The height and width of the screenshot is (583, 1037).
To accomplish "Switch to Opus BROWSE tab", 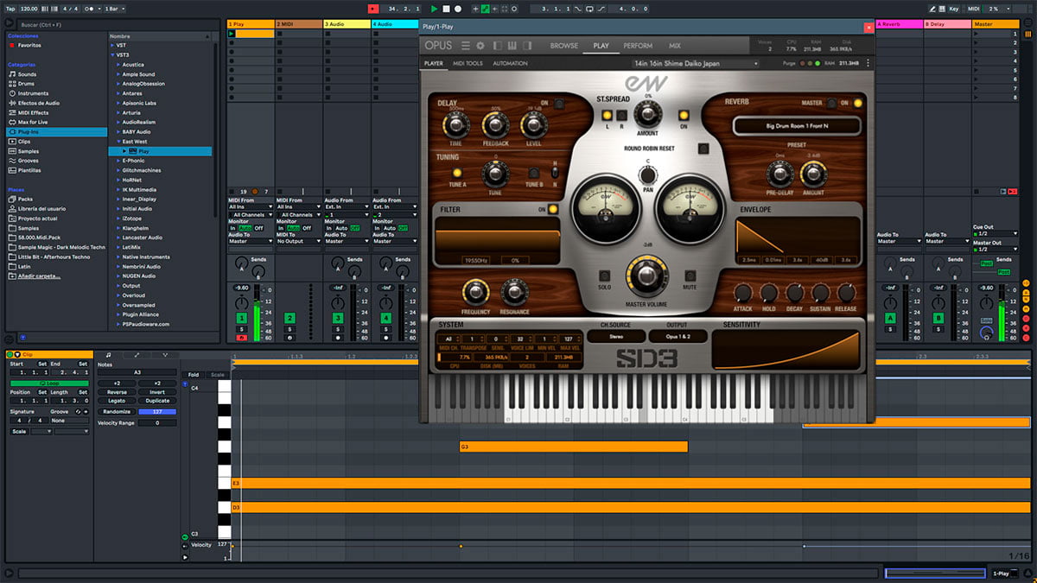I will pos(563,46).
